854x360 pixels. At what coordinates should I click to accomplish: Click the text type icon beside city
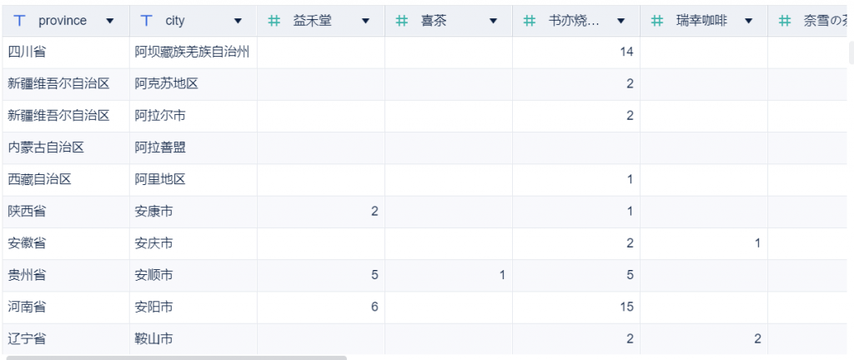point(147,21)
